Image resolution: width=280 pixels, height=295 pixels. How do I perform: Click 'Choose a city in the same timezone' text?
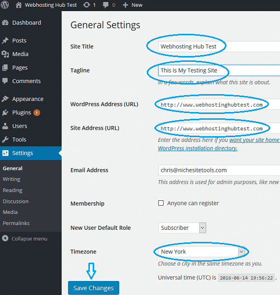210,264
